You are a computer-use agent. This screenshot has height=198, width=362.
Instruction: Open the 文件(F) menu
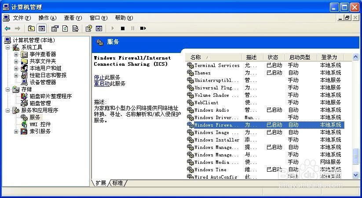pyautogui.click(x=22, y=18)
